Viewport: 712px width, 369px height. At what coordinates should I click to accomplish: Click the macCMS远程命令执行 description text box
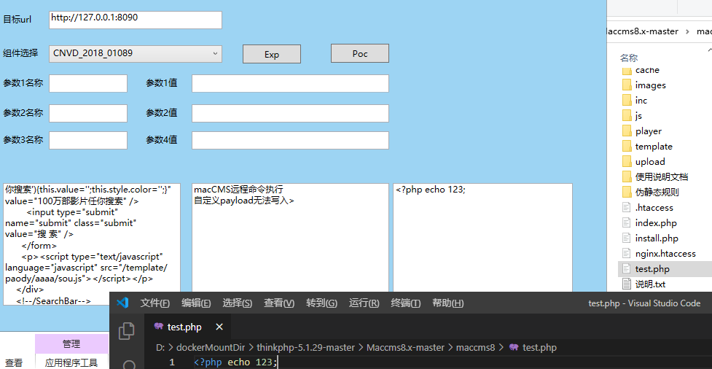[290, 238]
